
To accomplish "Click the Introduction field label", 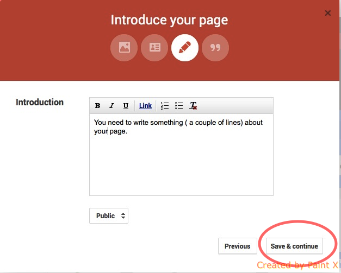I will 40,102.
